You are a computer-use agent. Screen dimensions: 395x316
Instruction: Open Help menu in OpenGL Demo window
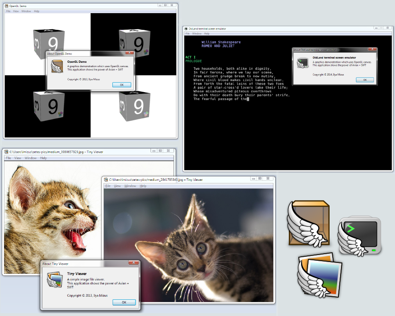(x=36, y=11)
